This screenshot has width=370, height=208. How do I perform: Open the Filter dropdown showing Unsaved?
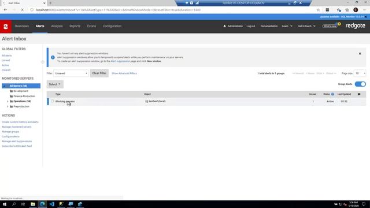71,73
